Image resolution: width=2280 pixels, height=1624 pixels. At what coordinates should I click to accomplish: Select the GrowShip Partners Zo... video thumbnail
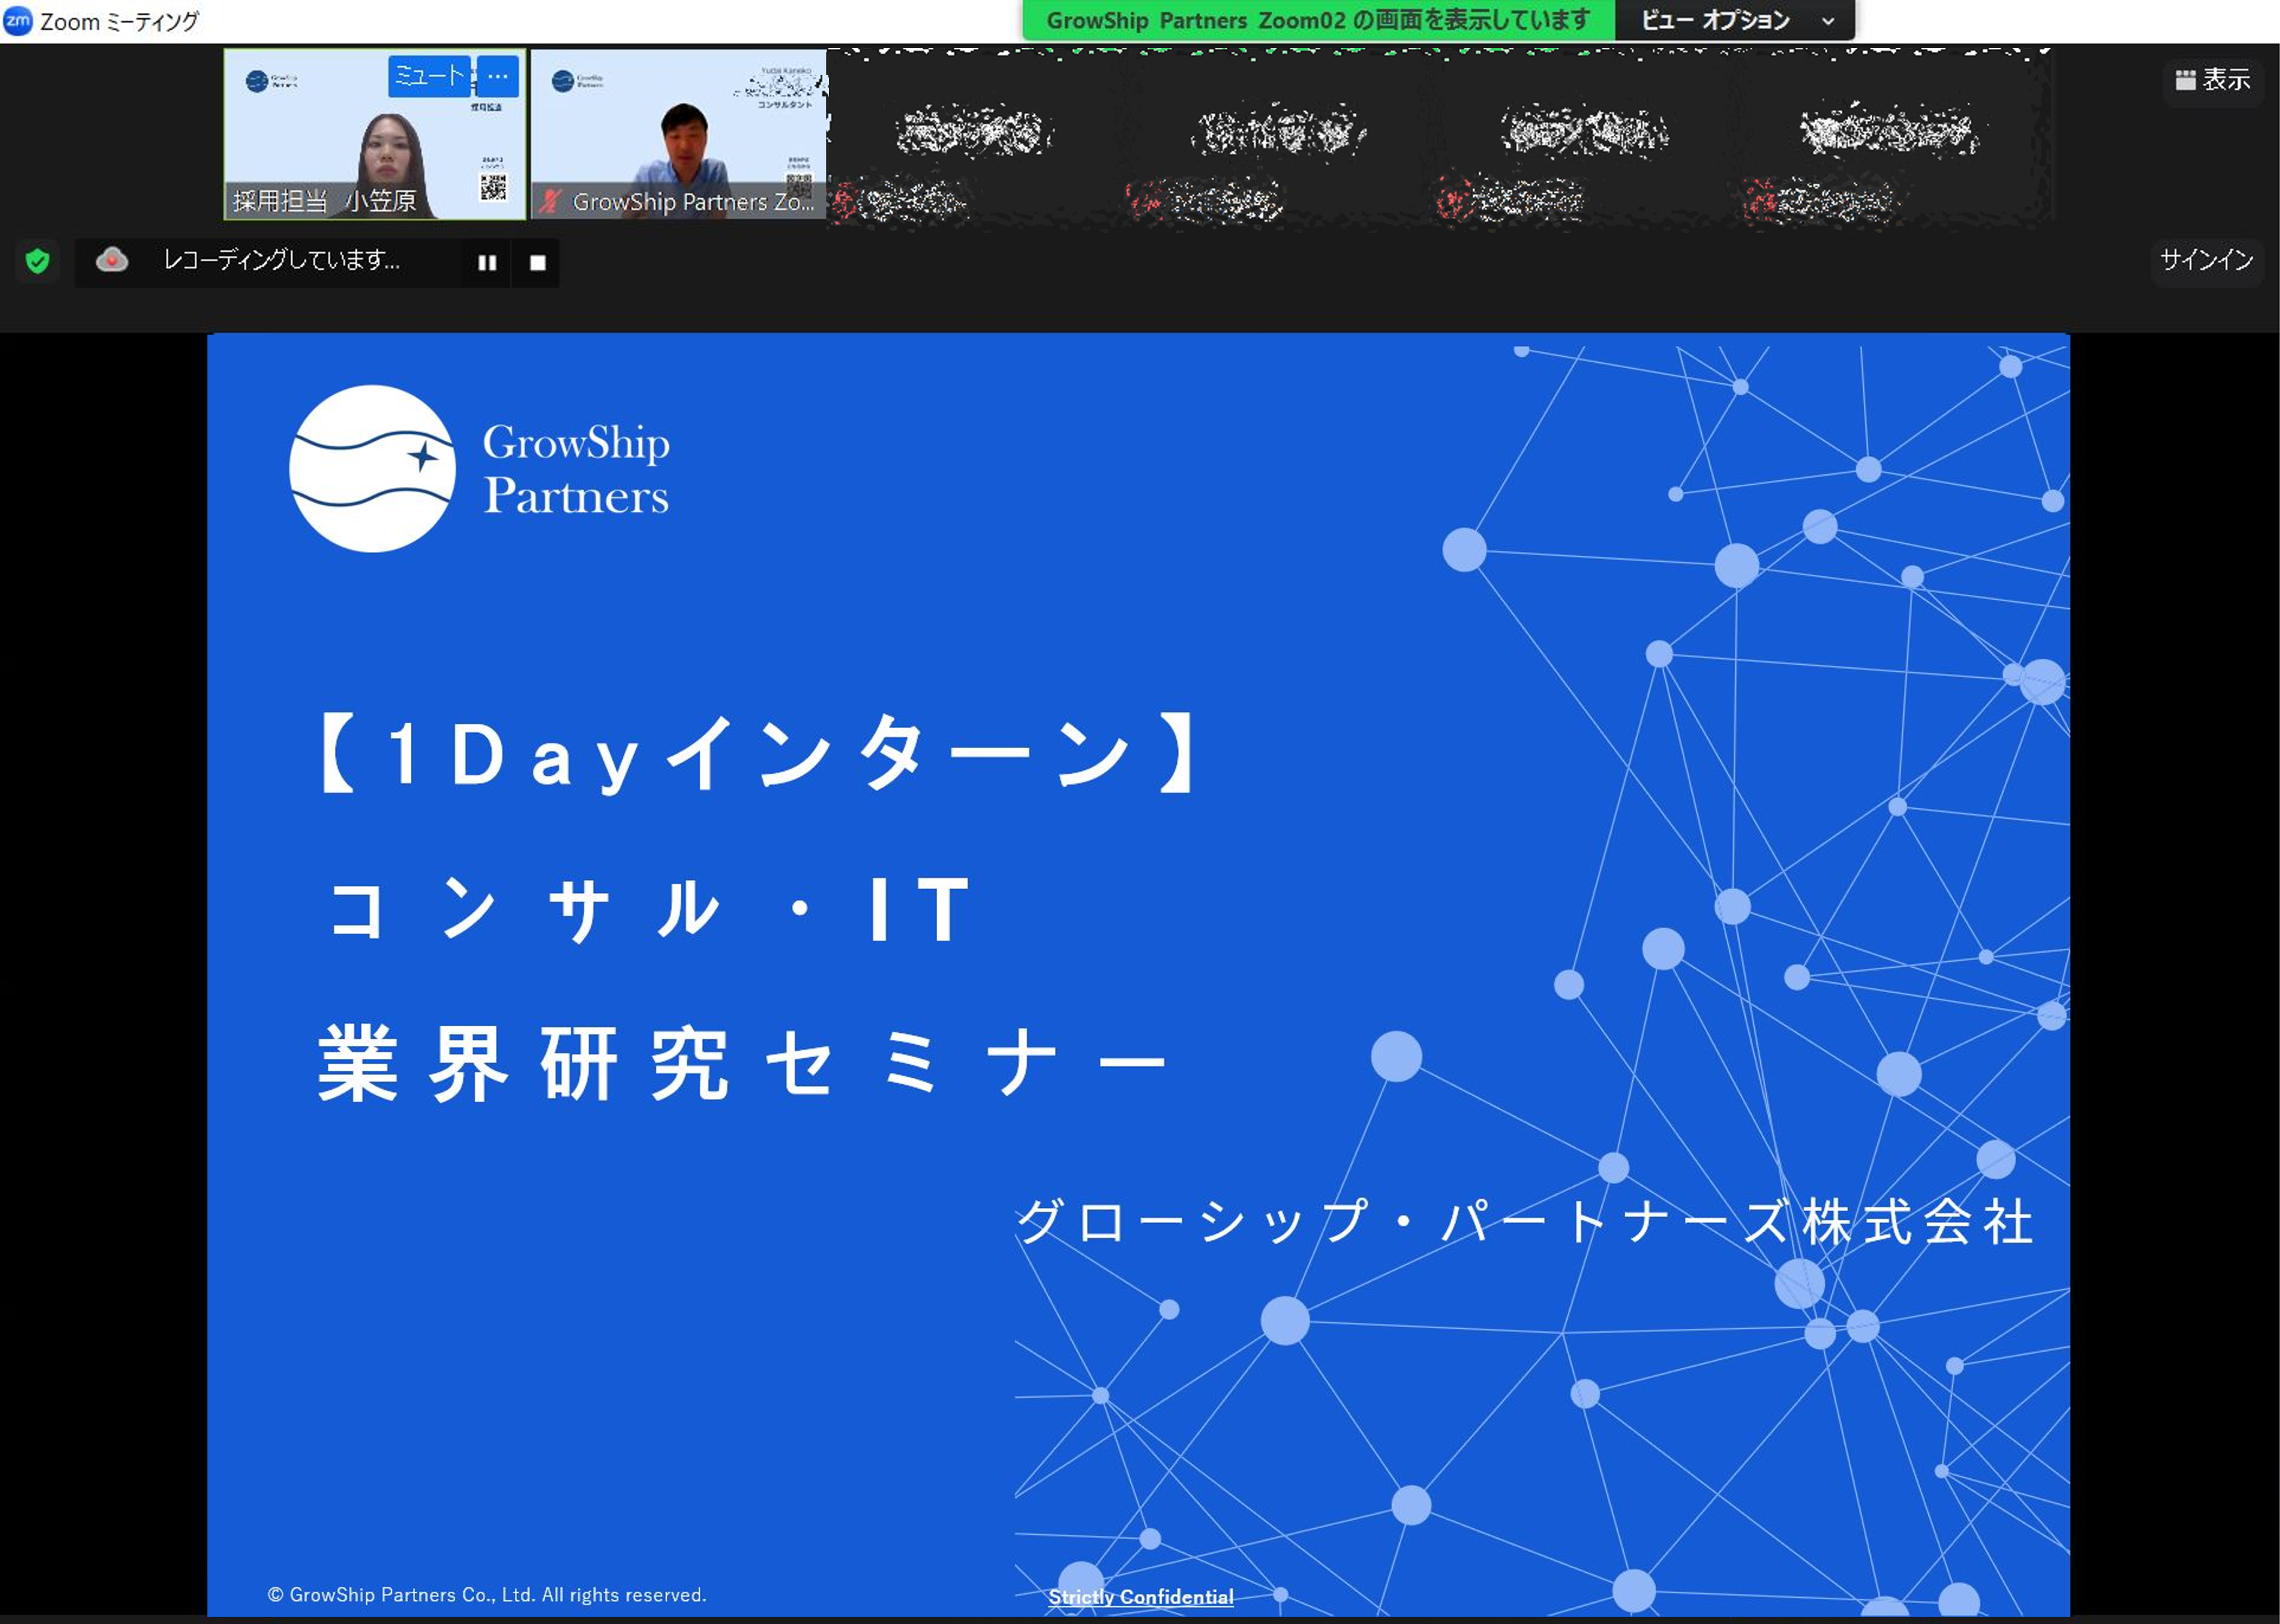679,134
